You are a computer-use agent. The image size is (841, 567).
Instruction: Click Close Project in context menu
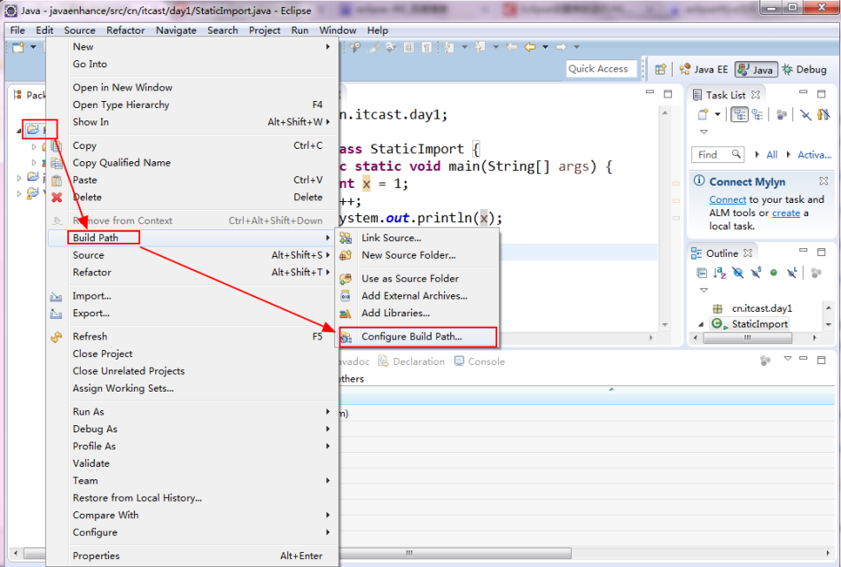pos(191,353)
